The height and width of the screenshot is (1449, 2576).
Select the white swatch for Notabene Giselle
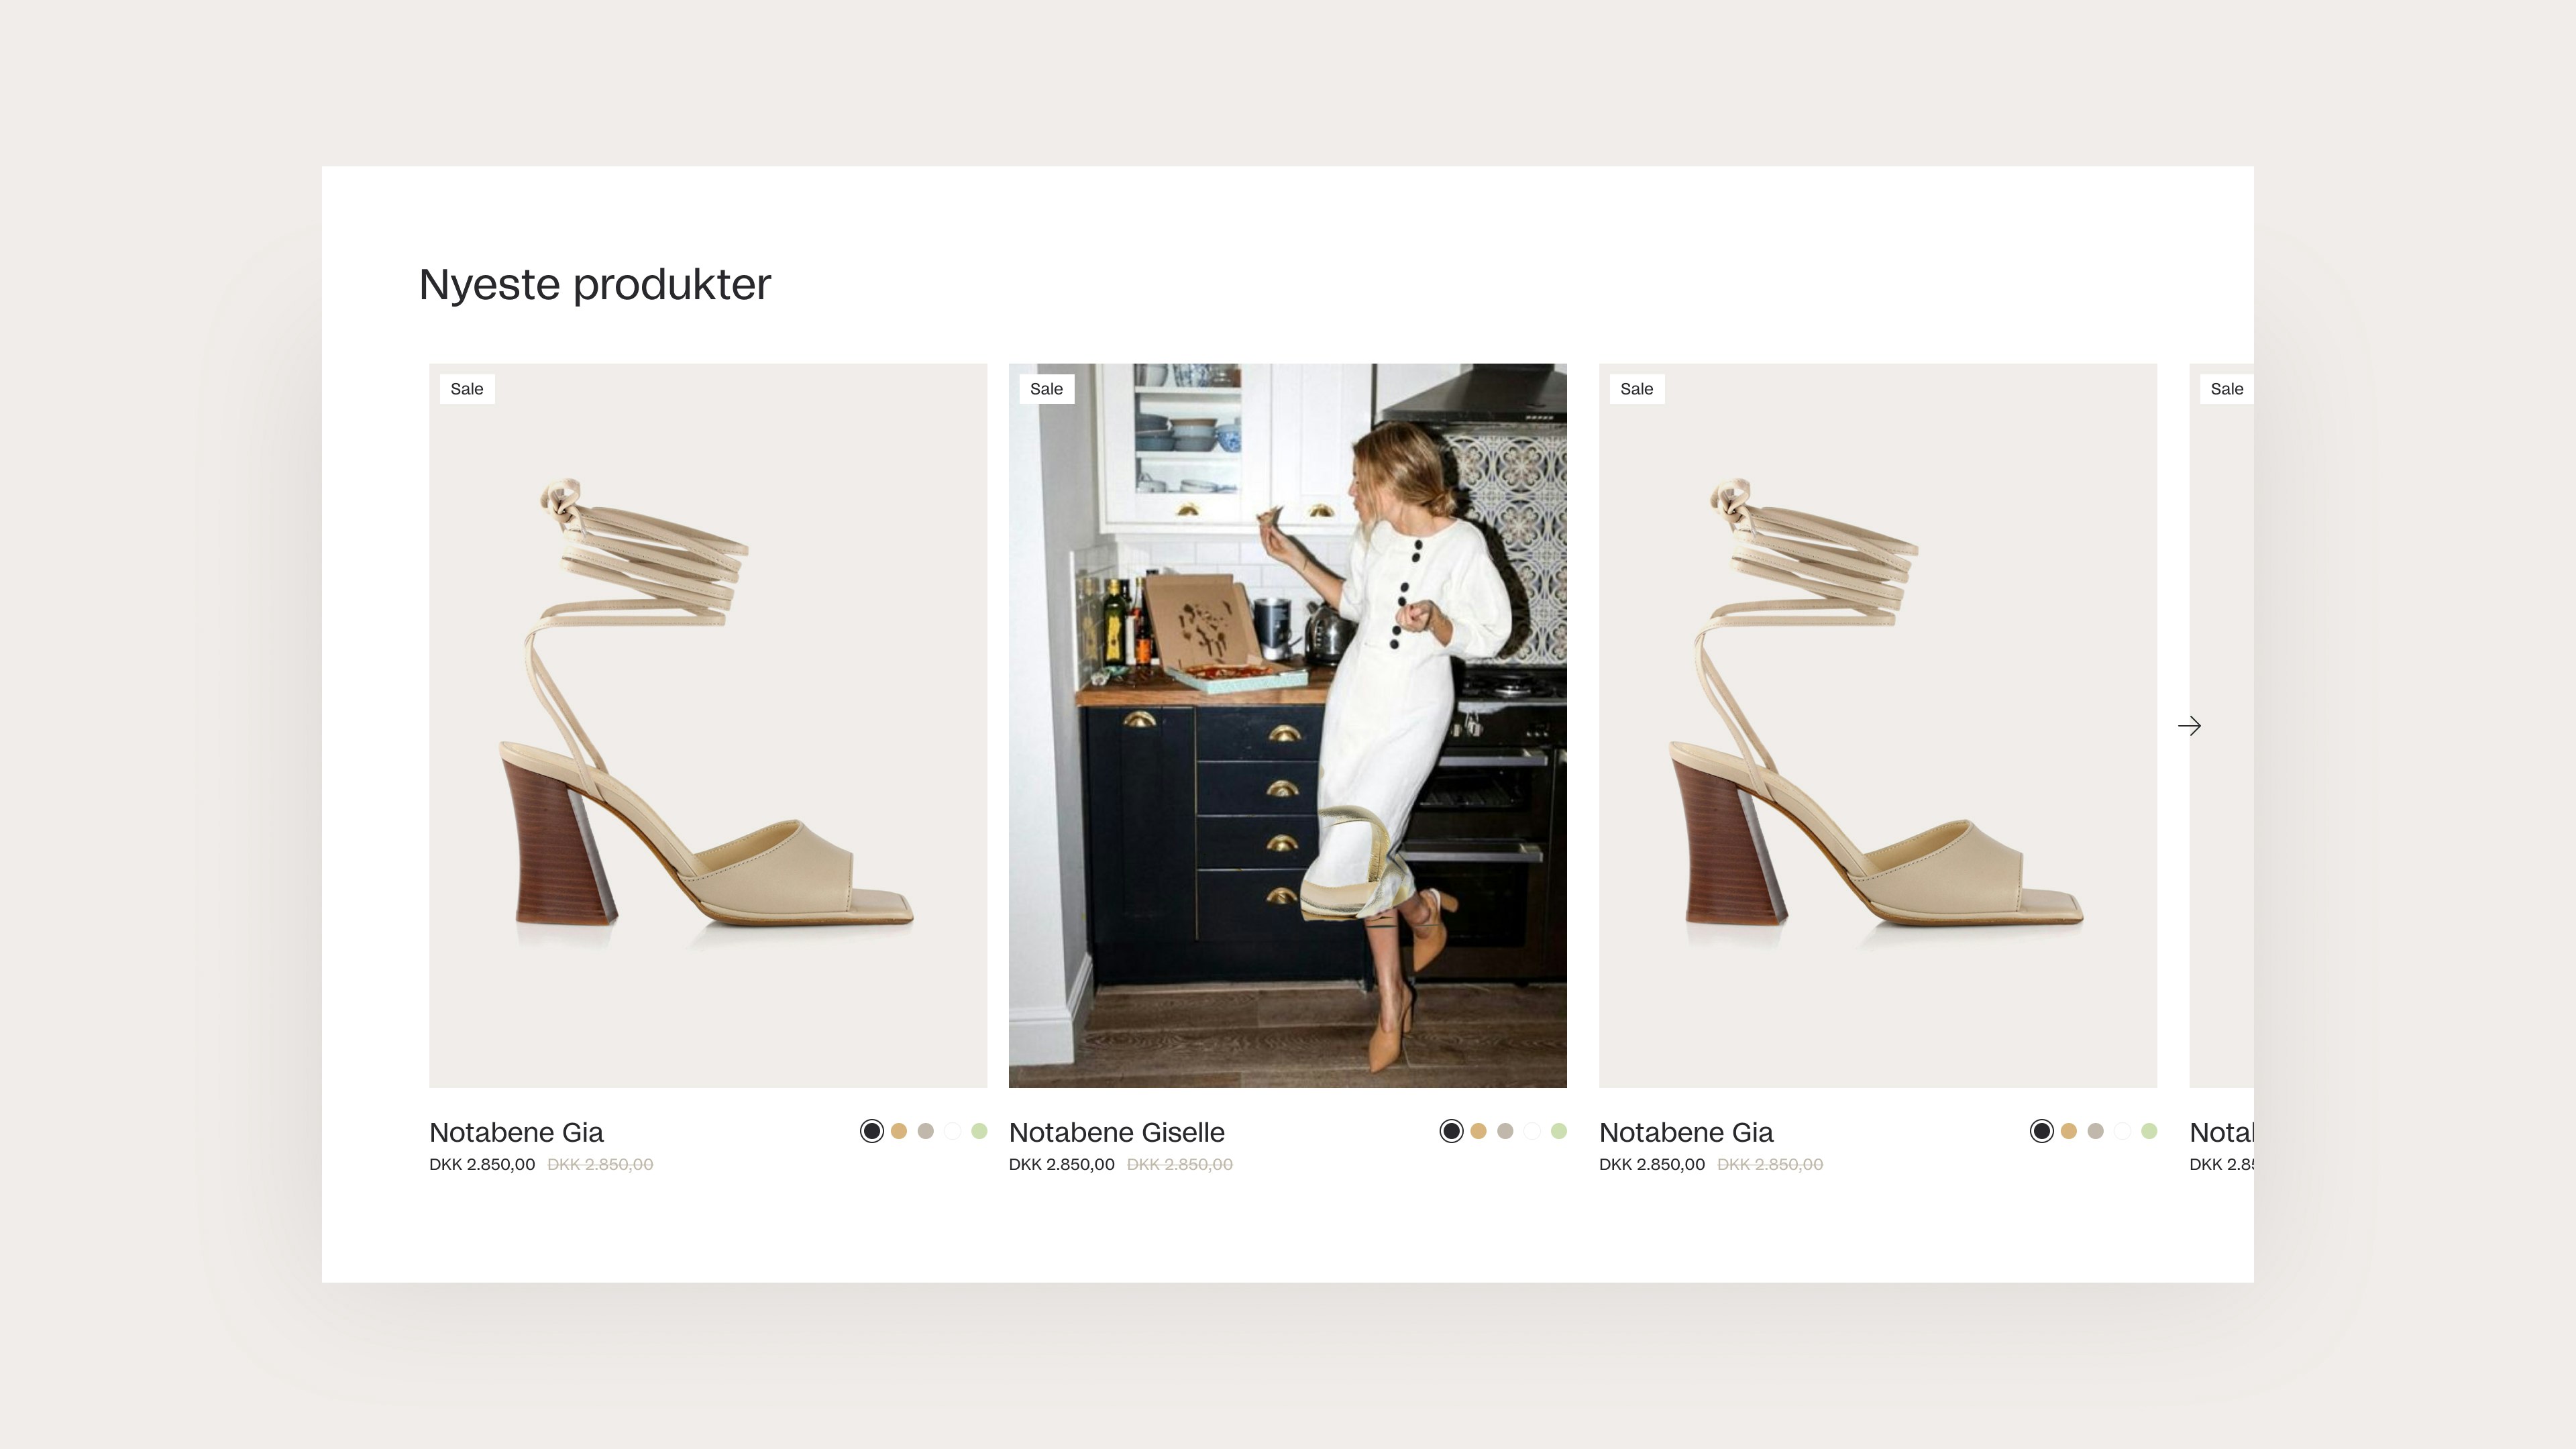(x=1532, y=1131)
